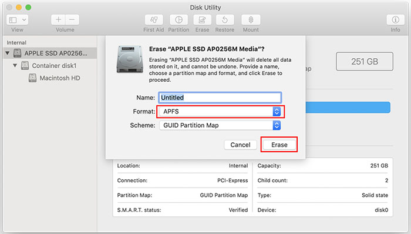
Task: Click the Internal sidebar heading
Action: 16,42
